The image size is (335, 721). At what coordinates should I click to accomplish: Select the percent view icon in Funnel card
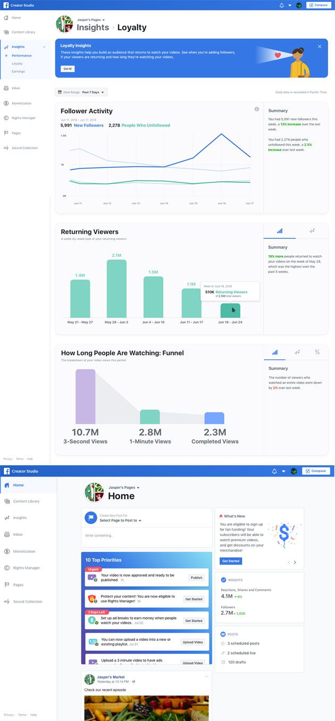(317, 352)
